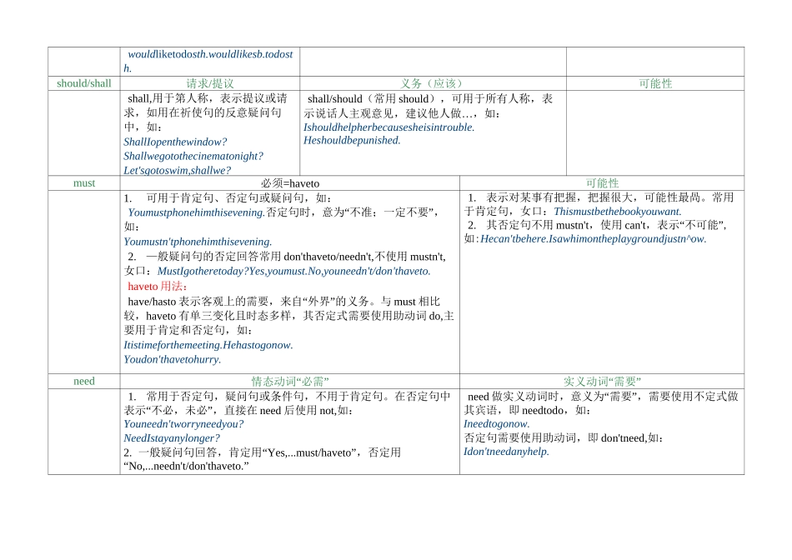Click 'Thismustbethebookyouwant.' example
This screenshot has width=792, height=560.
(617, 212)
